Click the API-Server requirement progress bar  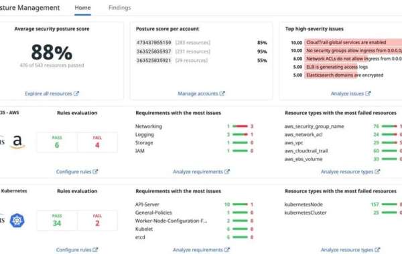point(241,205)
